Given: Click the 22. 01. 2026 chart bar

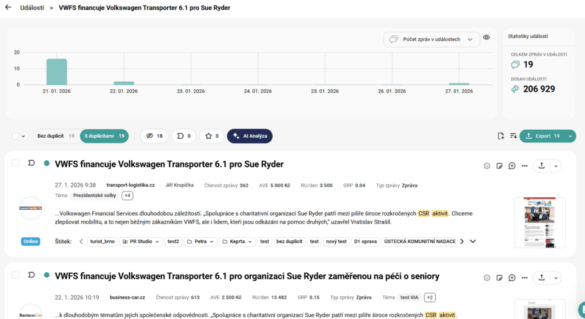Looking at the screenshot, I should (x=123, y=83).
